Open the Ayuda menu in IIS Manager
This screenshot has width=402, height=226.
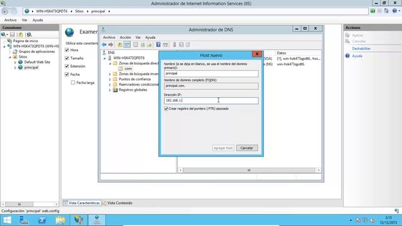38,20
